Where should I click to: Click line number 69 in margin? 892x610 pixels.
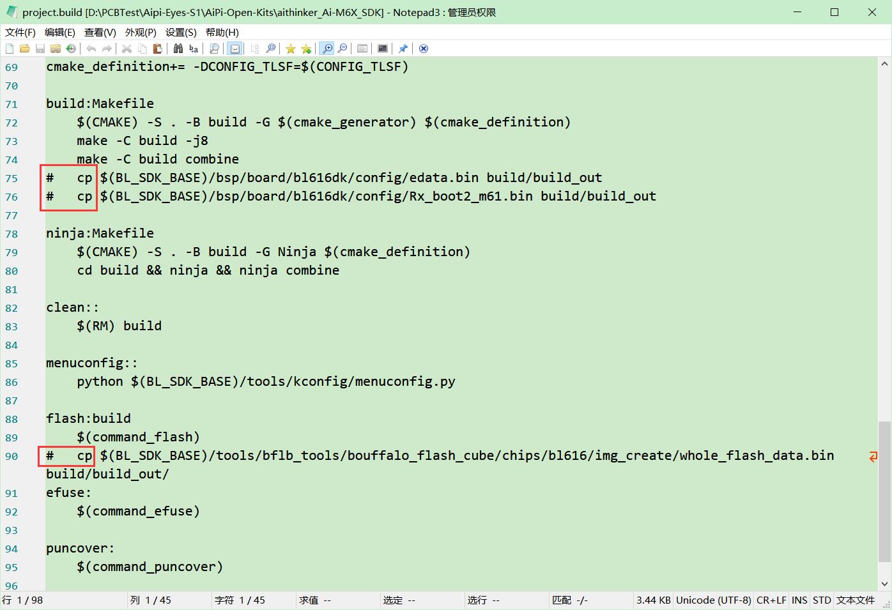[x=12, y=67]
